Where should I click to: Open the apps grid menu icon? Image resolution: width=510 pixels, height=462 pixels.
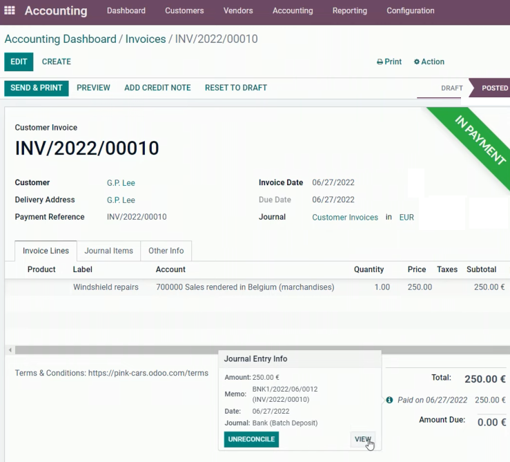click(x=10, y=10)
